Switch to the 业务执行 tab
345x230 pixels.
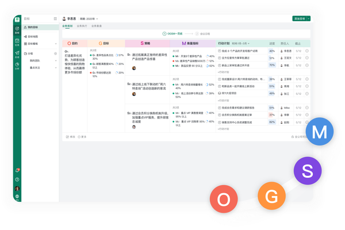(x=82, y=26)
